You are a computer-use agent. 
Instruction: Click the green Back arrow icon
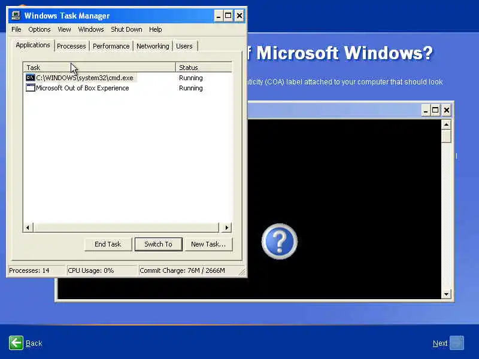pyautogui.click(x=16, y=343)
